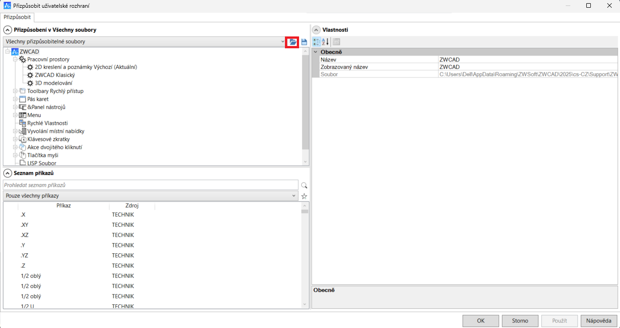
Task: Collapse the Pracovní prostory tree node
Action: (x=15, y=59)
